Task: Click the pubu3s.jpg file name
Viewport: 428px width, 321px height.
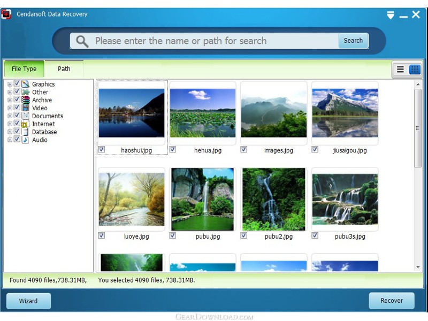Action: click(350, 236)
